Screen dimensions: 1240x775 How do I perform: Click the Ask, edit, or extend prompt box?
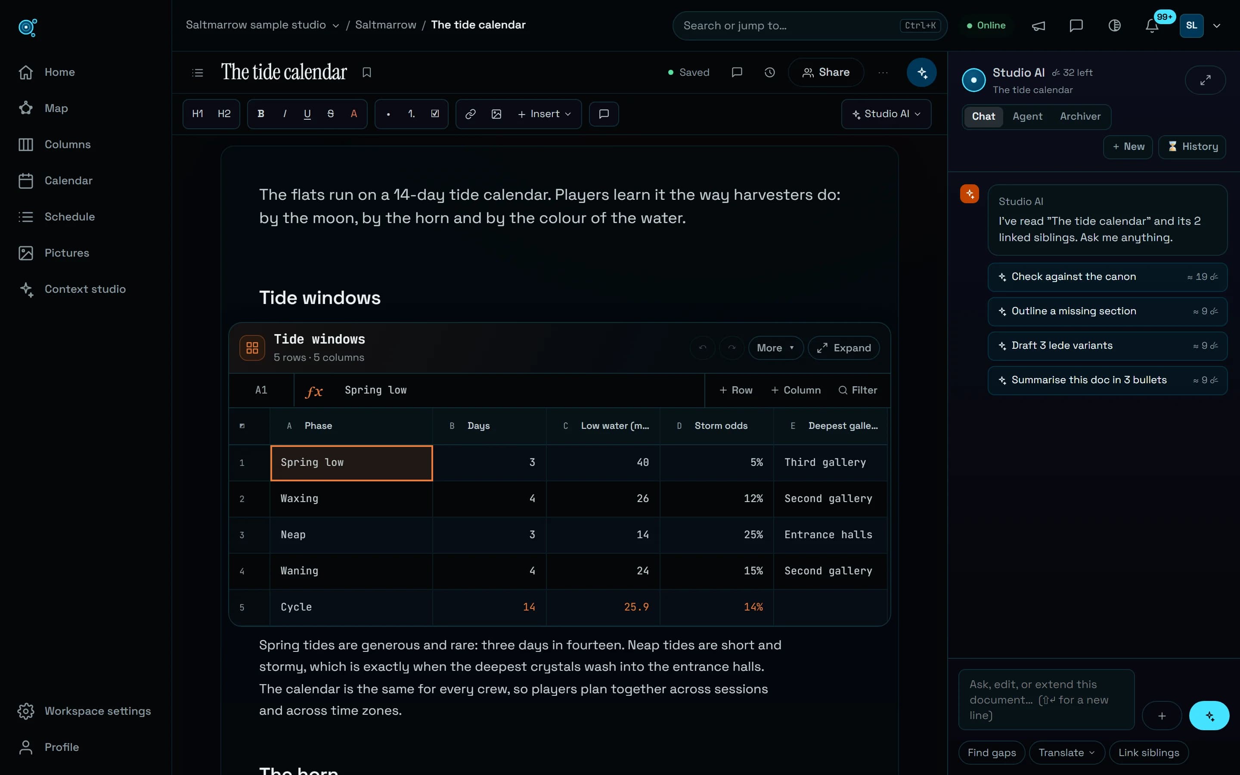tap(1046, 700)
